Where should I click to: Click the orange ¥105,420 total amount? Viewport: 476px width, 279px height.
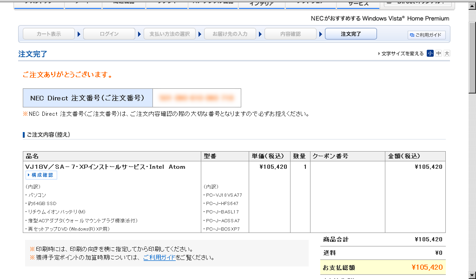[427, 267]
